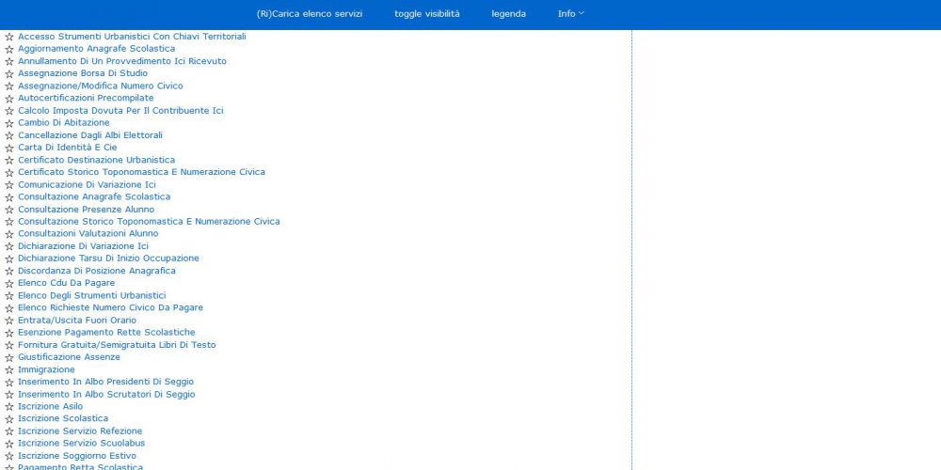Star the Iscrizione Soggiorno Estivo service
The width and height of the screenshot is (941, 470).
9,456
